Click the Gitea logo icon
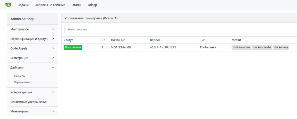The image size is (297, 119). click(x=8, y=5)
